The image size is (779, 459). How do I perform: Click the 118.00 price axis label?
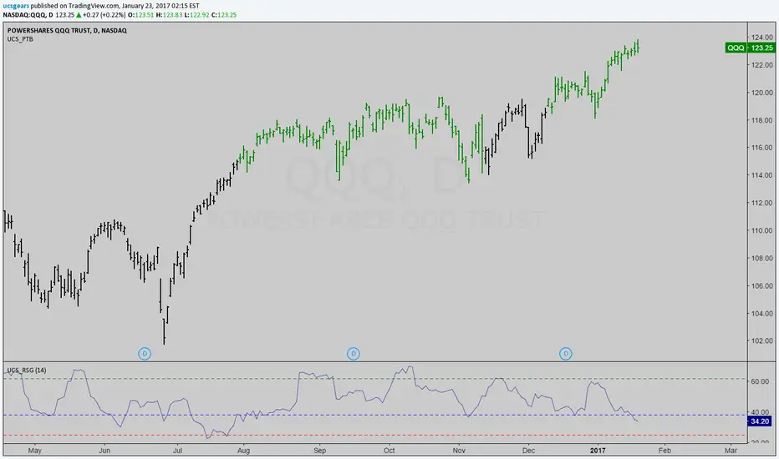(762, 120)
